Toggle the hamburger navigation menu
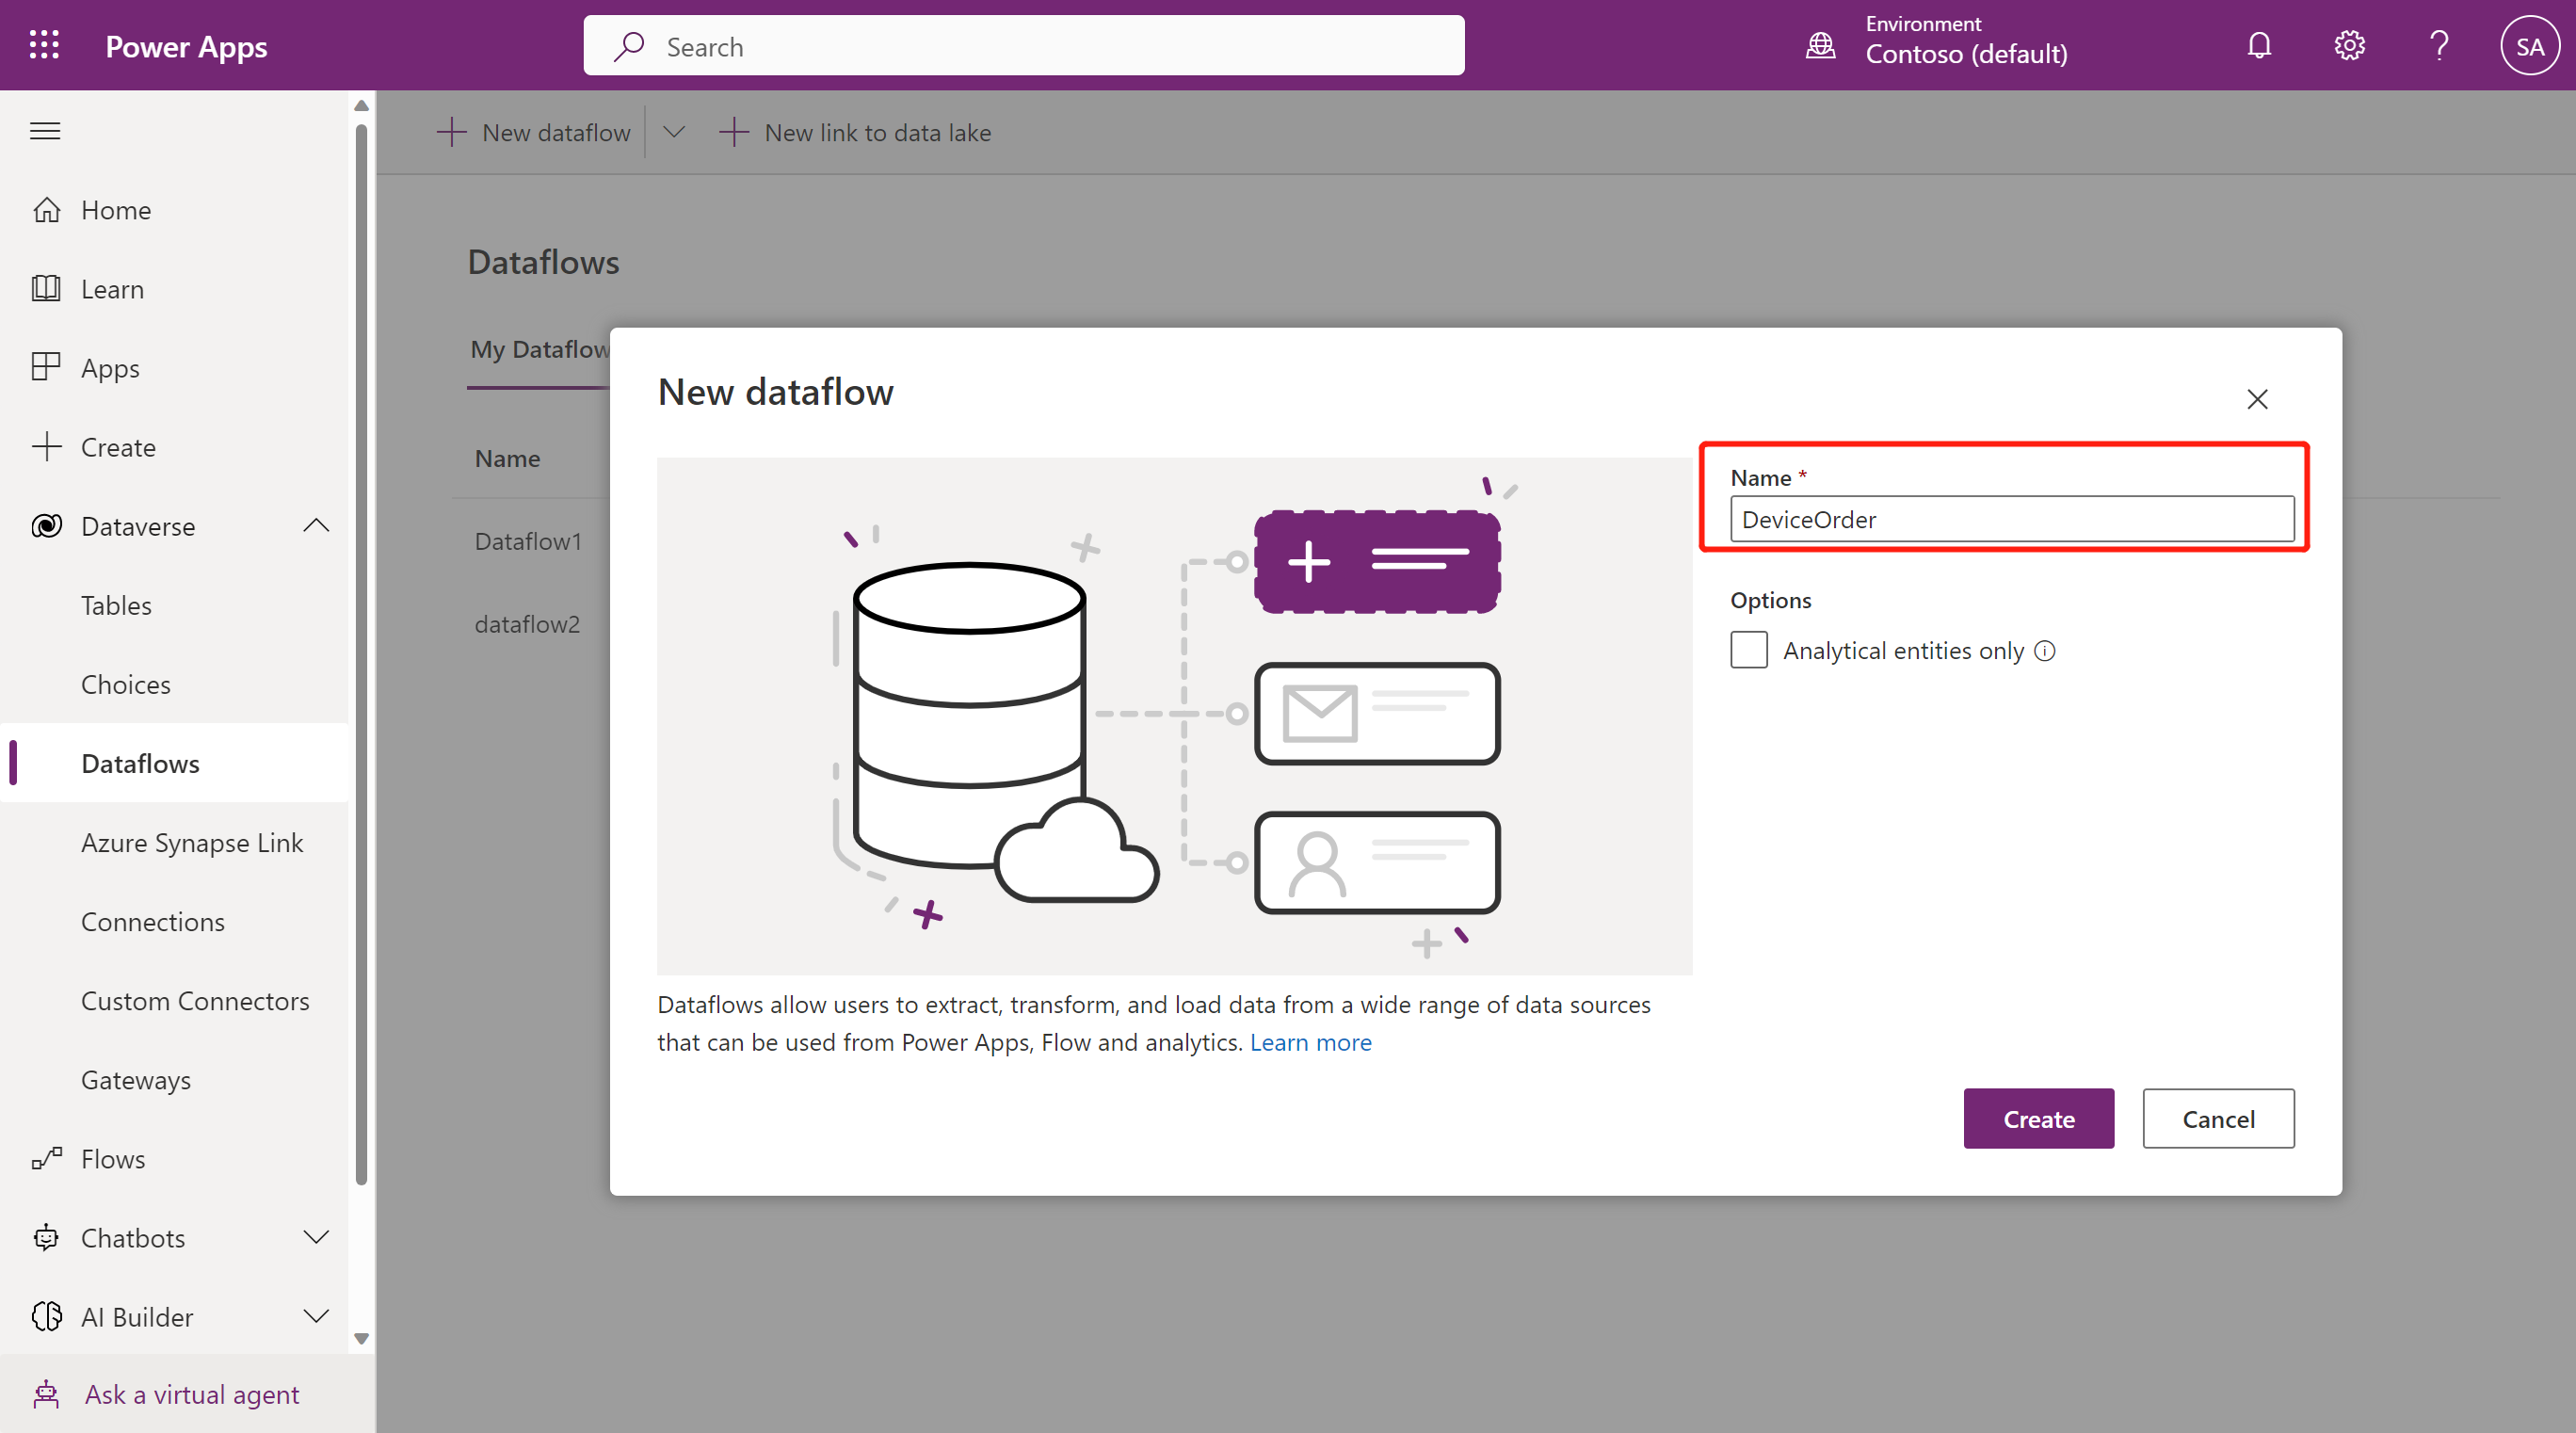Image resolution: width=2576 pixels, height=1433 pixels. pyautogui.click(x=45, y=131)
